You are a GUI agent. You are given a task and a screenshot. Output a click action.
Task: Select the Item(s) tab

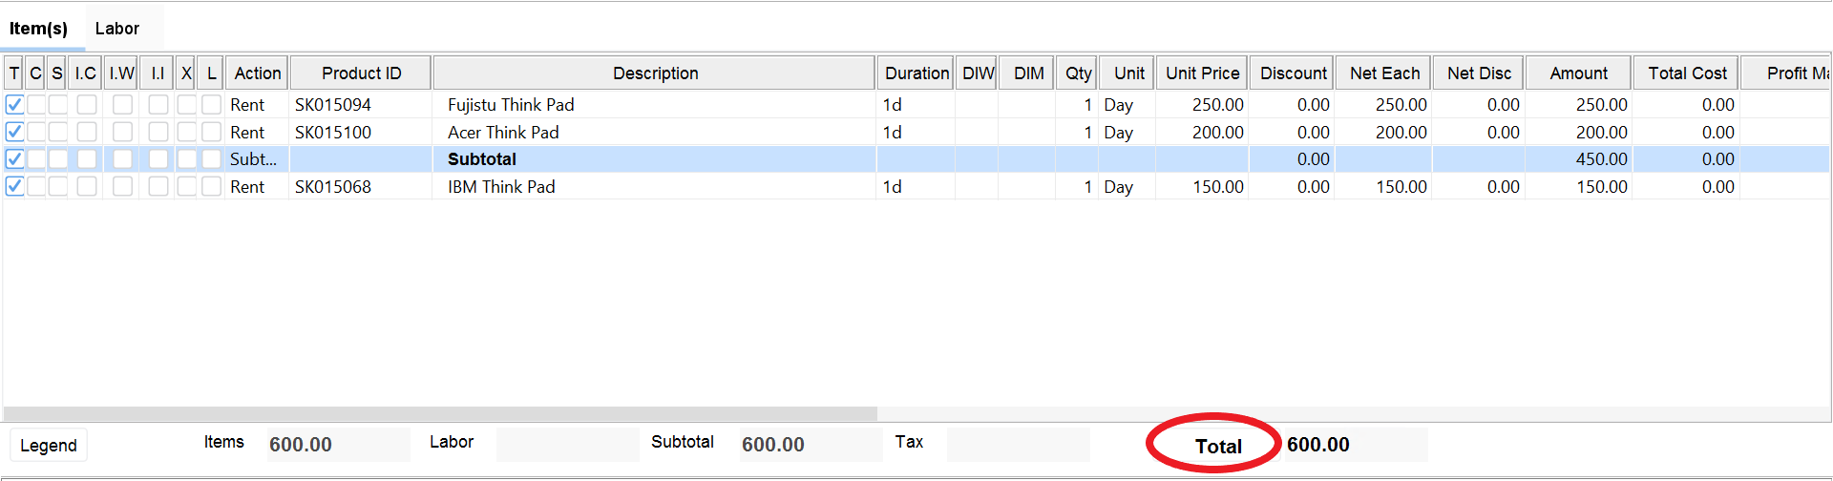39,29
